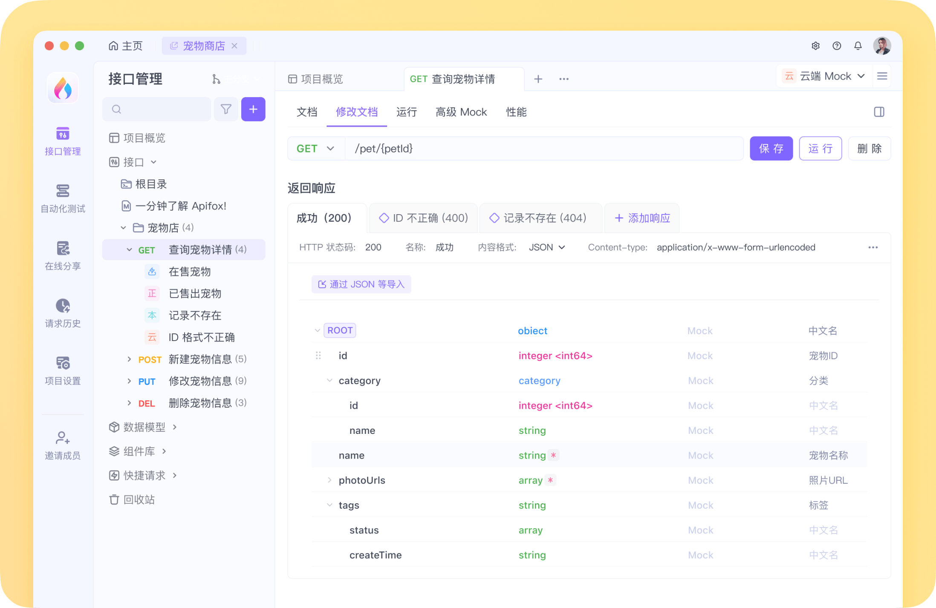The image size is (936, 608).
Task: Click the purple plus icon to create new API
Action: point(253,109)
